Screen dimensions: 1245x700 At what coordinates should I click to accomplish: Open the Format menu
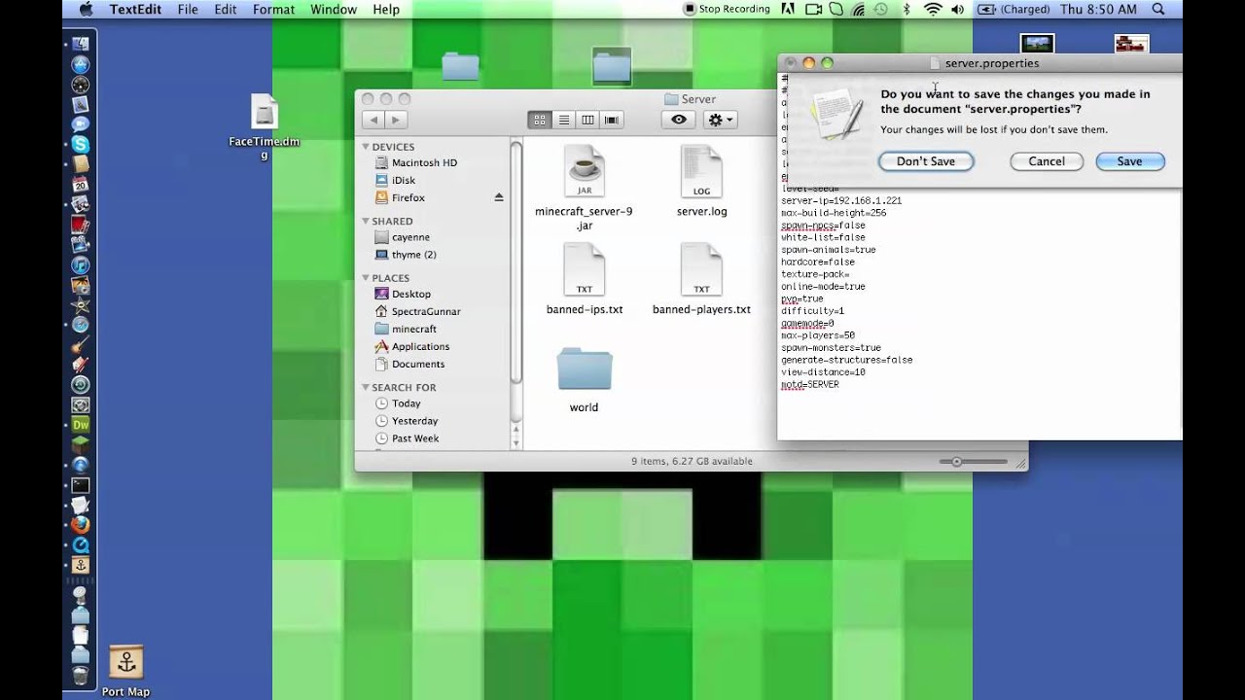point(273,9)
